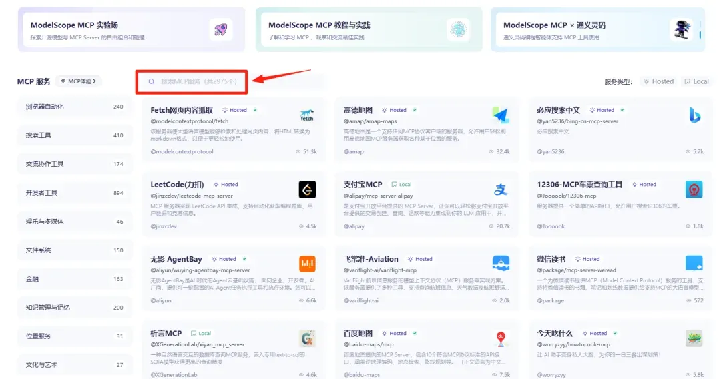Image resolution: width=721 pixels, height=379 pixels.
Task: Click the Local tag icon on 析言MCP
Action: [x=194, y=334]
